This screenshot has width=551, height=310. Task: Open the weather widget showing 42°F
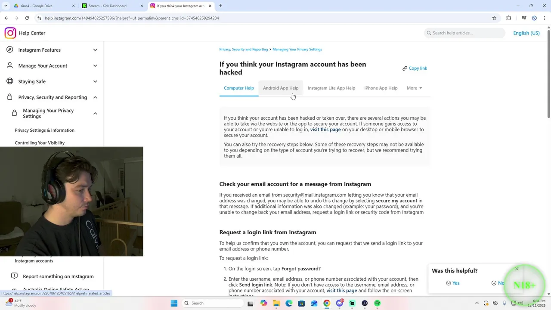point(21,303)
